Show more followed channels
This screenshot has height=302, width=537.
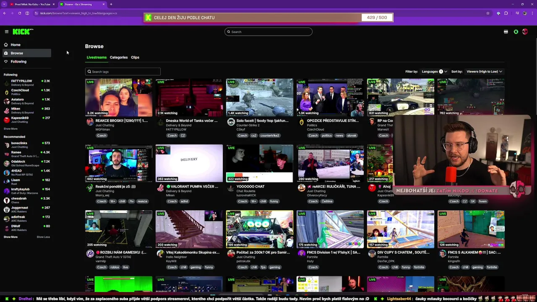[x=10, y=129]
